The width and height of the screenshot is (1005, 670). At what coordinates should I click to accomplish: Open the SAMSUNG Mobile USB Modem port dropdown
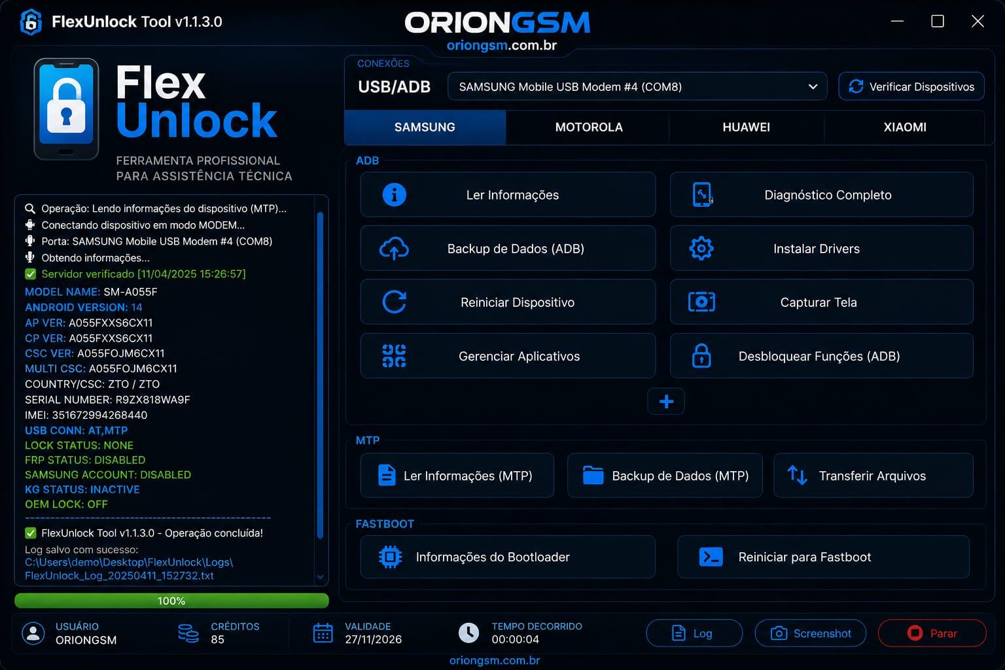pyautogui.click(x=637, y=86)
